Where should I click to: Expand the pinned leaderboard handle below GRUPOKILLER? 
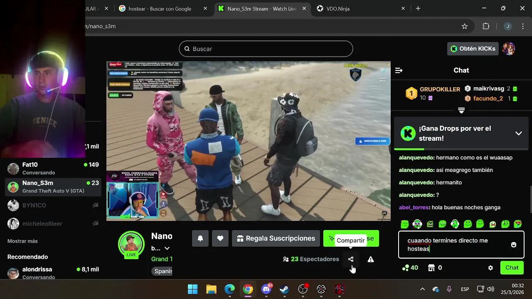461,110
